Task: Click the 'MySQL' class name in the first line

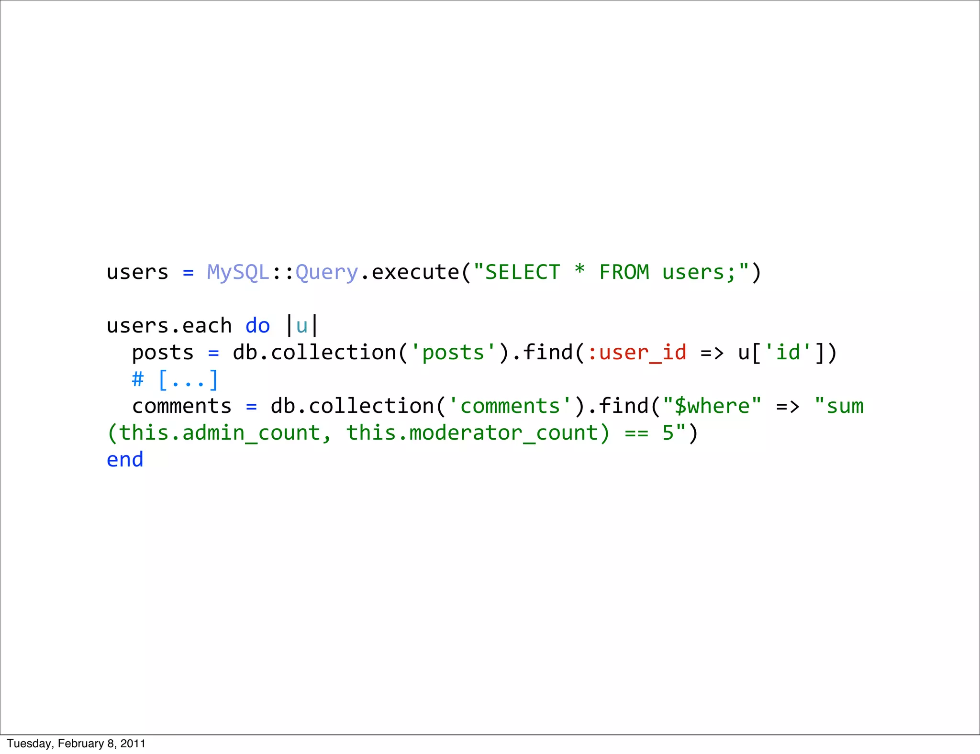Action: pos(238,273)
